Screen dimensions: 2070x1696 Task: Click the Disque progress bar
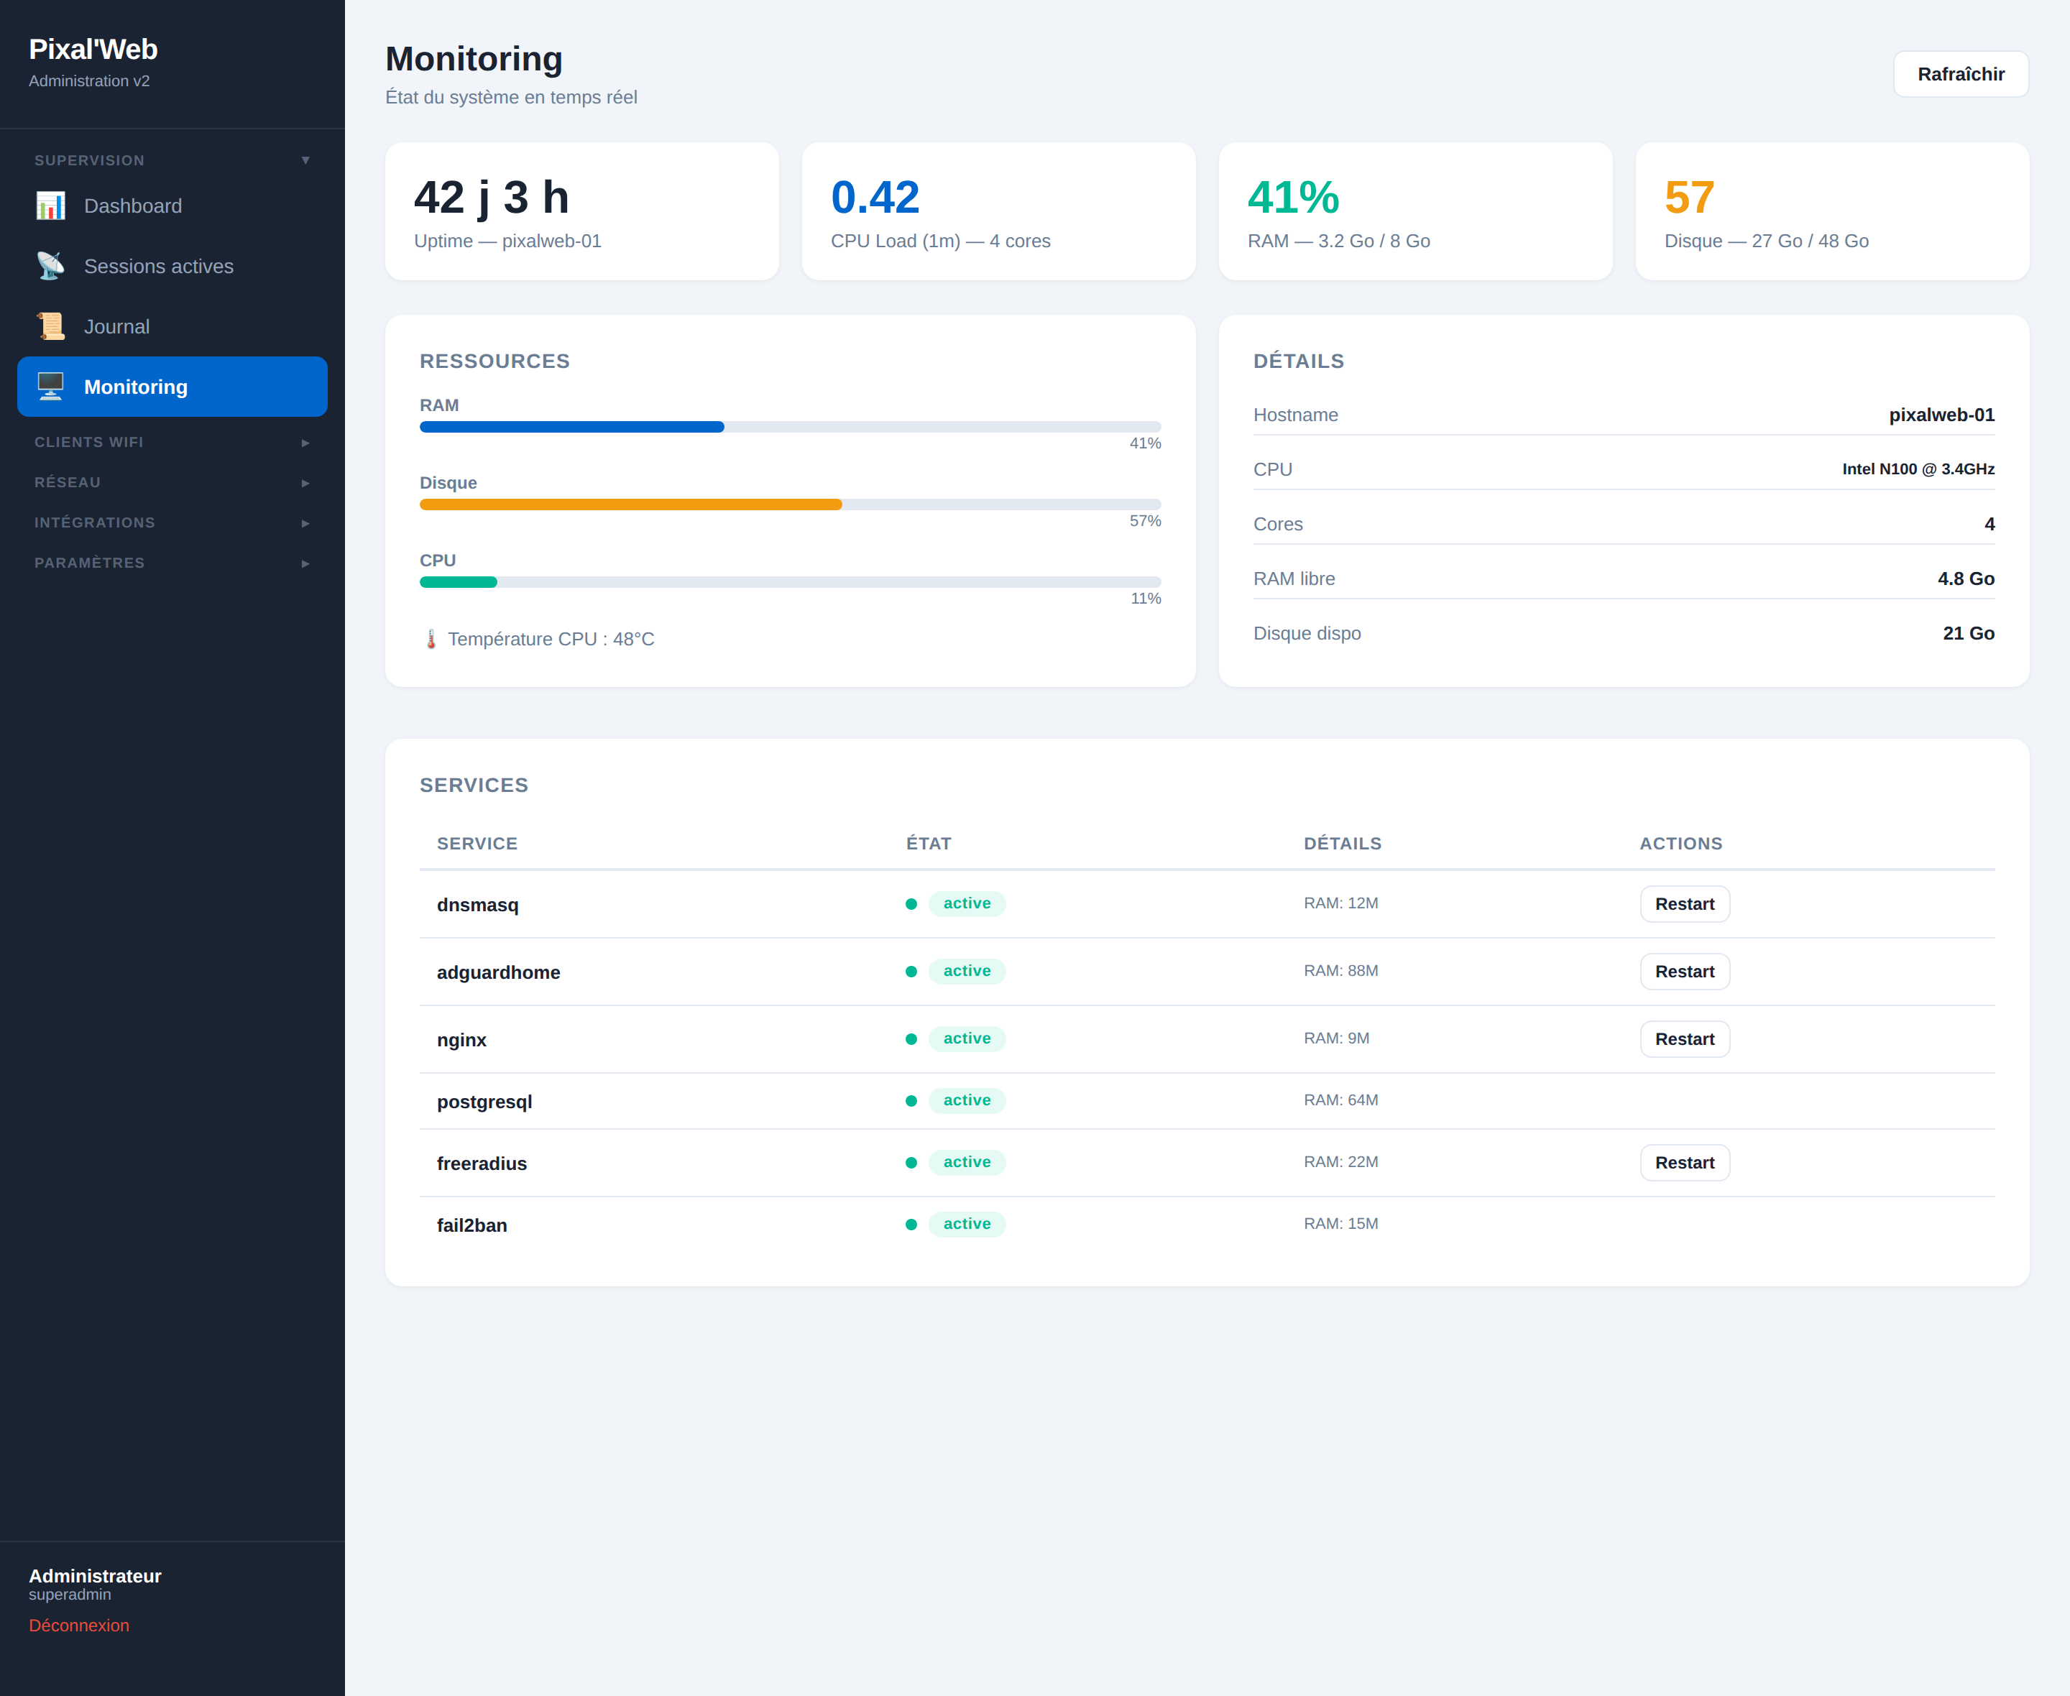point(791,505)
